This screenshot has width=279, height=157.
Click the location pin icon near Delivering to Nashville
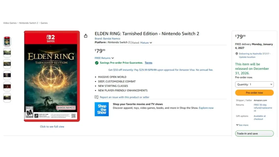coord(237,53)
